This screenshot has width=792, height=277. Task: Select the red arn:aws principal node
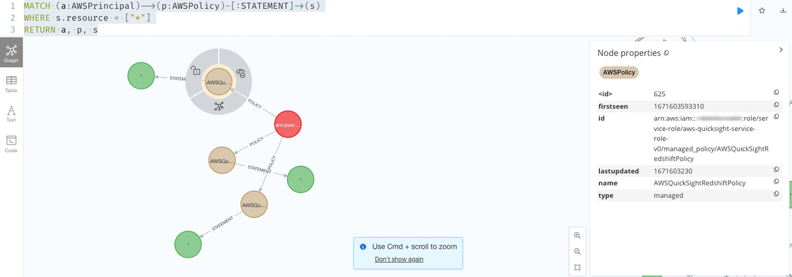coord(288,124)
